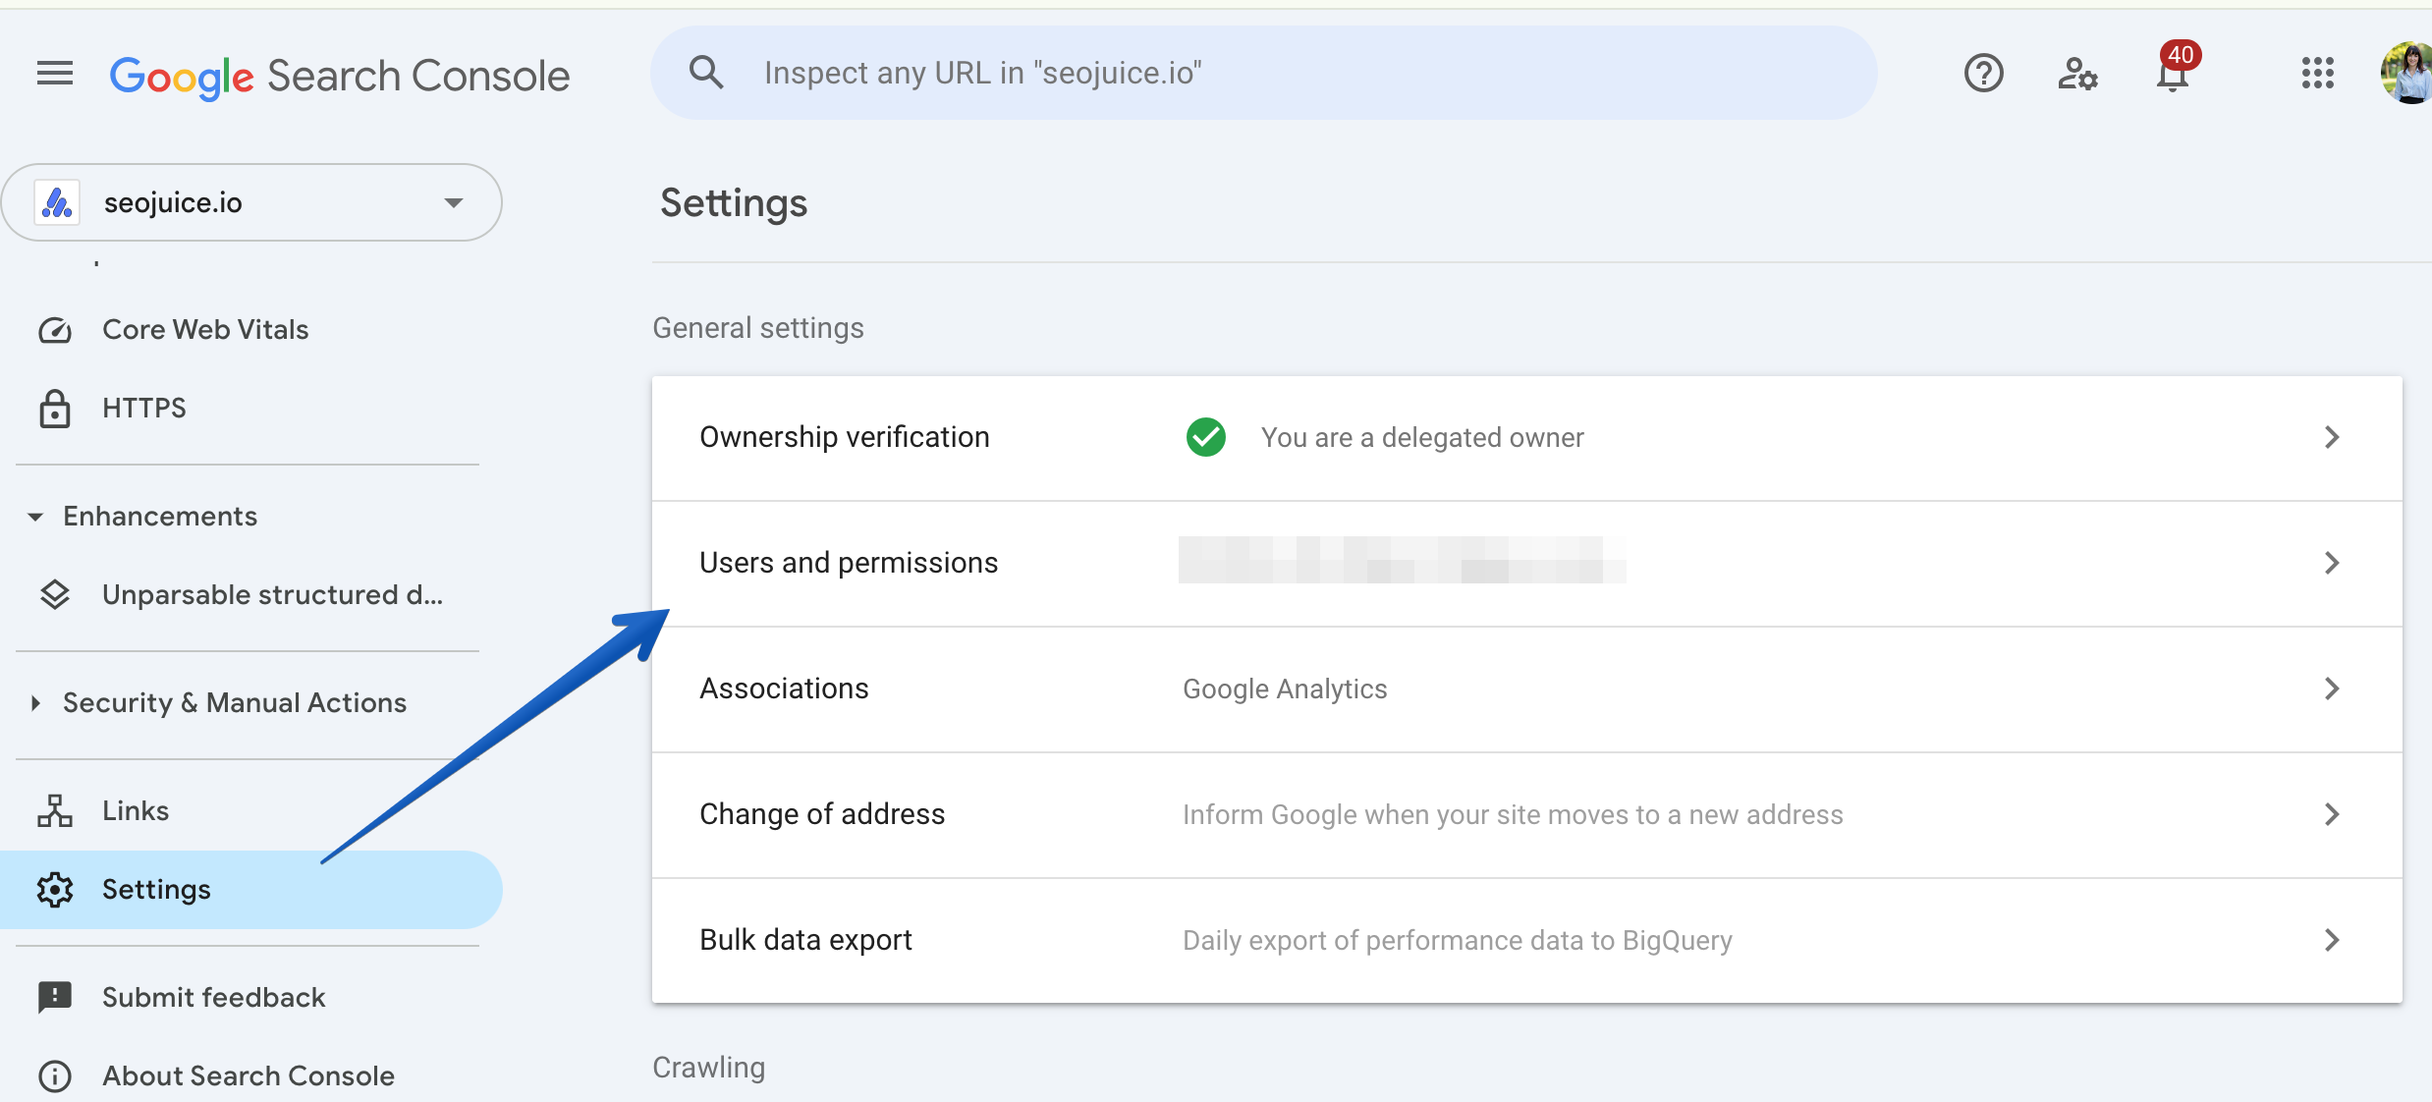The width and height of the screenshot is (2432, 1102).
Task: Click the user management icon in the header
Action: click(2076, 73)
